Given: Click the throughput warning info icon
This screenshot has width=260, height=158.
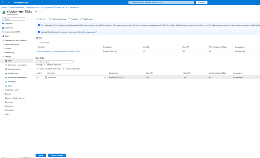Looking at the screenshot, I should (x=39, y=25).
